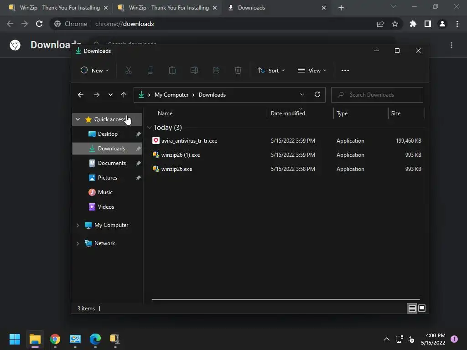This screenshot has width=467, height=350.
Task: Open the New item dropdown
Action: tap(95, 71)
